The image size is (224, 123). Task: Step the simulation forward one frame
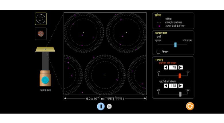pos(109,106)
